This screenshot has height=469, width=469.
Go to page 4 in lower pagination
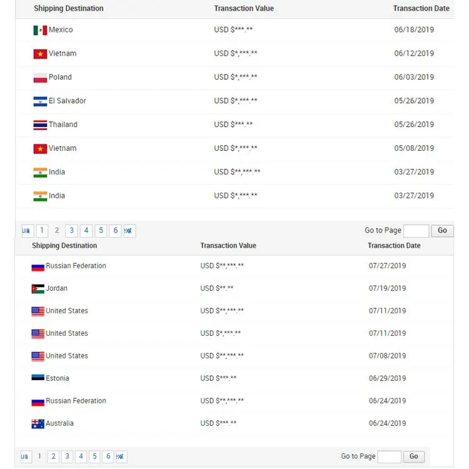(81, 456)
